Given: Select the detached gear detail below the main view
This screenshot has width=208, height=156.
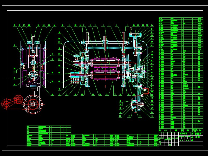Looking at the screenshot, I should pos(137,105).
